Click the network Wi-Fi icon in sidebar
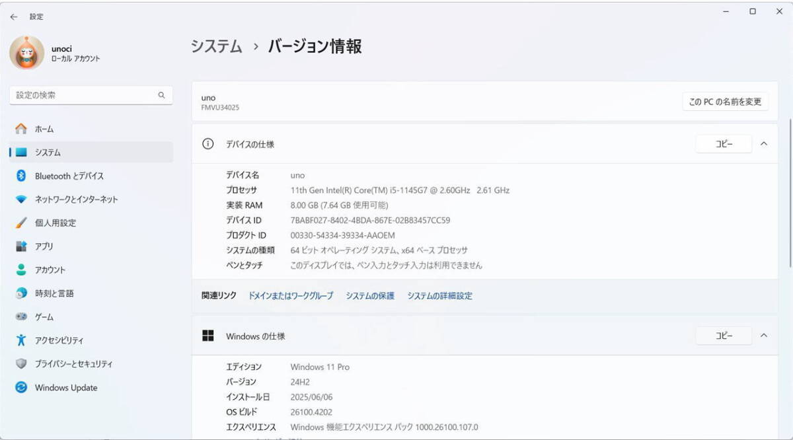 [21, 200]
